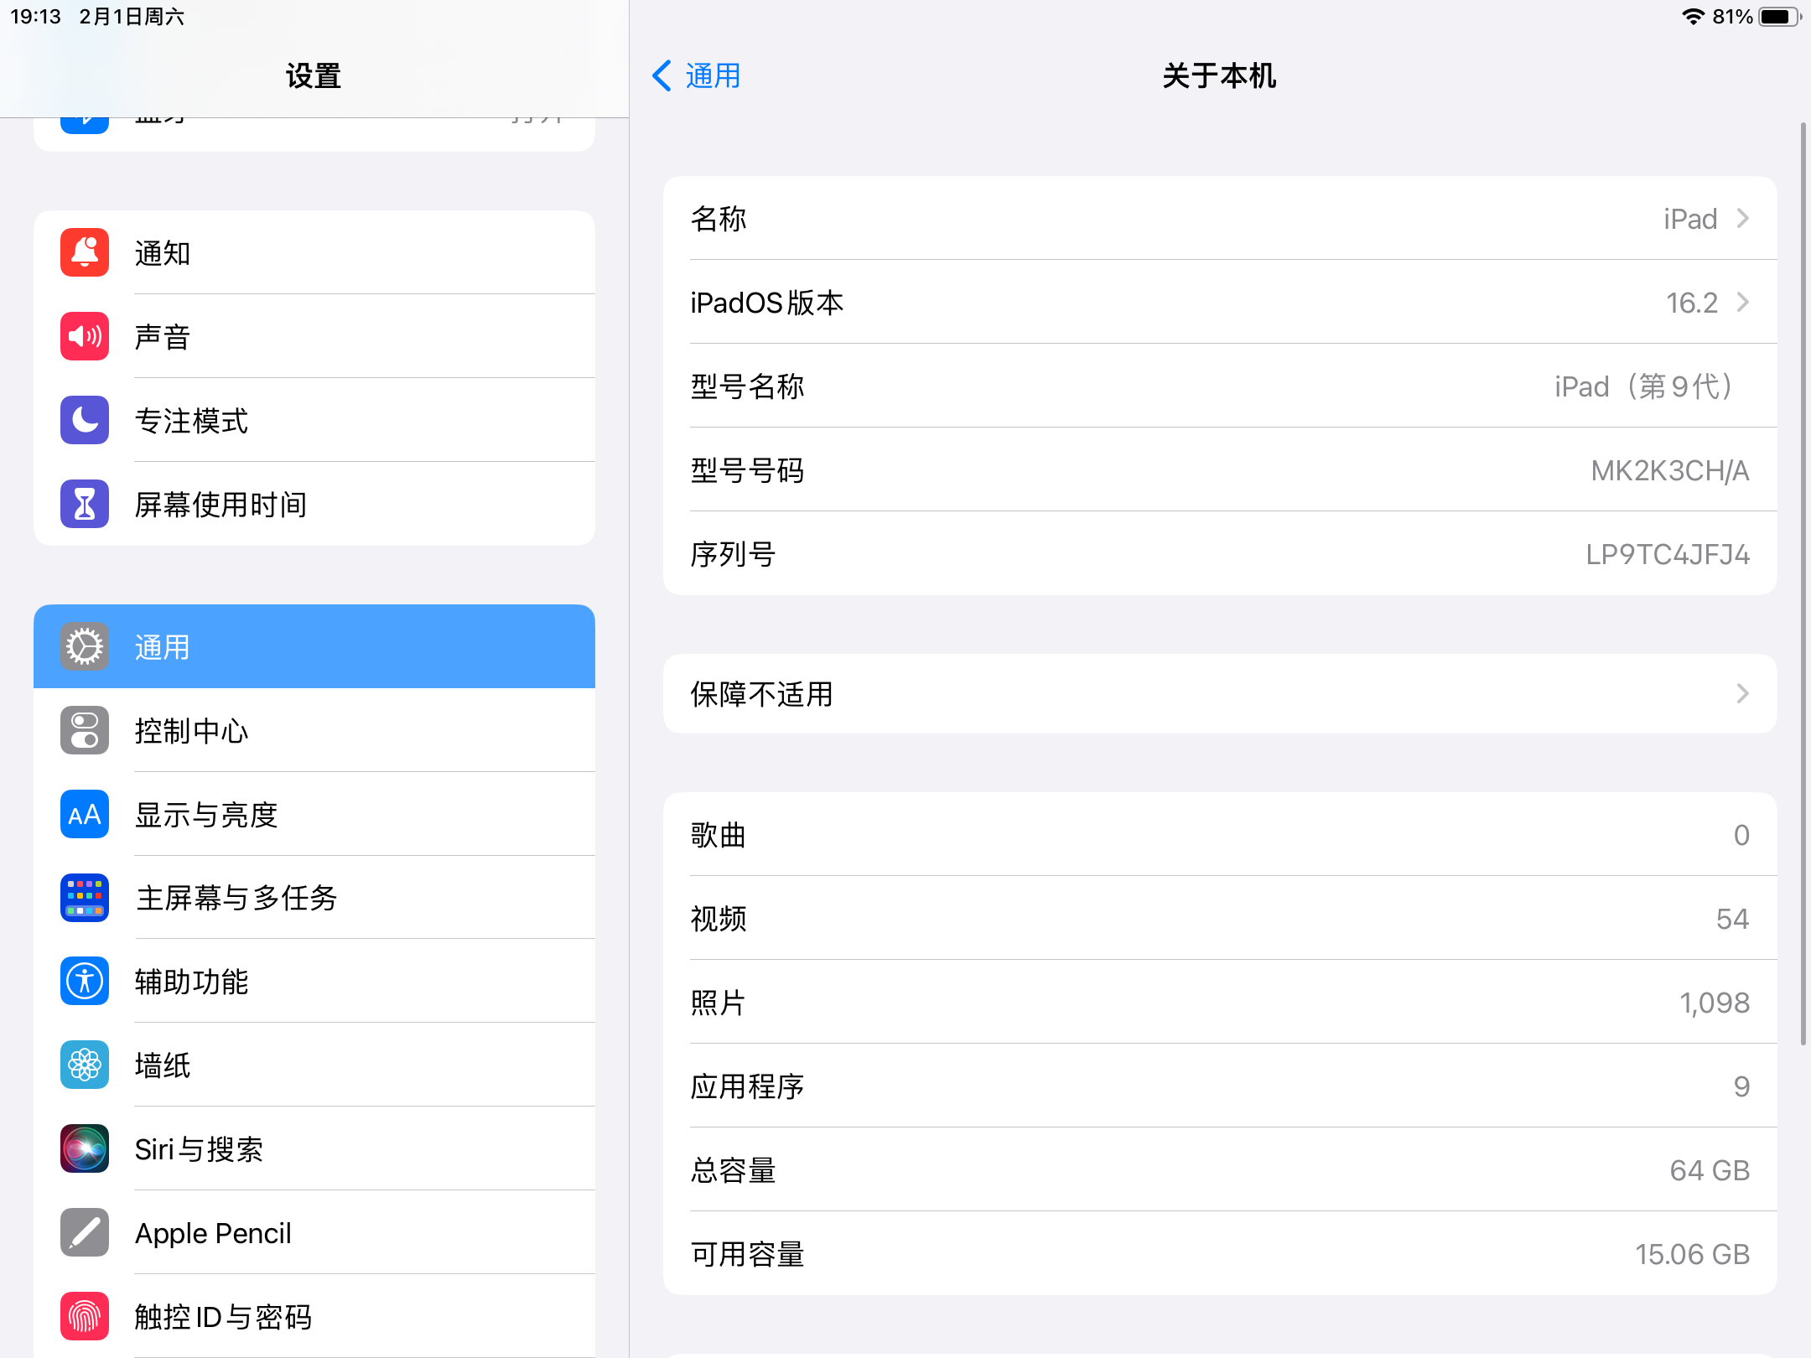This screenshot has height=1358, width=1811.
Task: Tap the 设置 sidebar title
Action: click(x=314, y=76)
